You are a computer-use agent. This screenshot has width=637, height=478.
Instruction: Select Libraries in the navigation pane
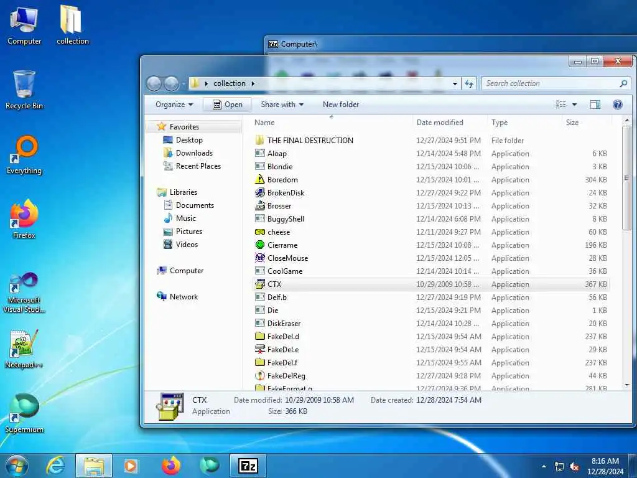[184, 192]
